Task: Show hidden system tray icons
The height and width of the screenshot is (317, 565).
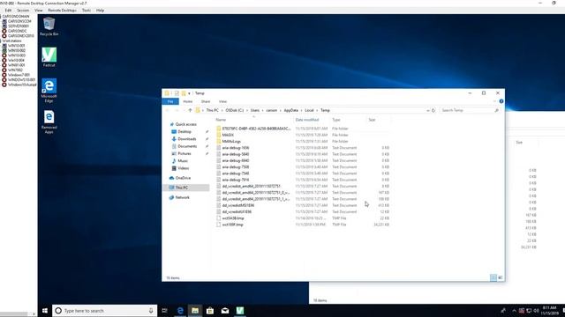Action: [514, 311]
